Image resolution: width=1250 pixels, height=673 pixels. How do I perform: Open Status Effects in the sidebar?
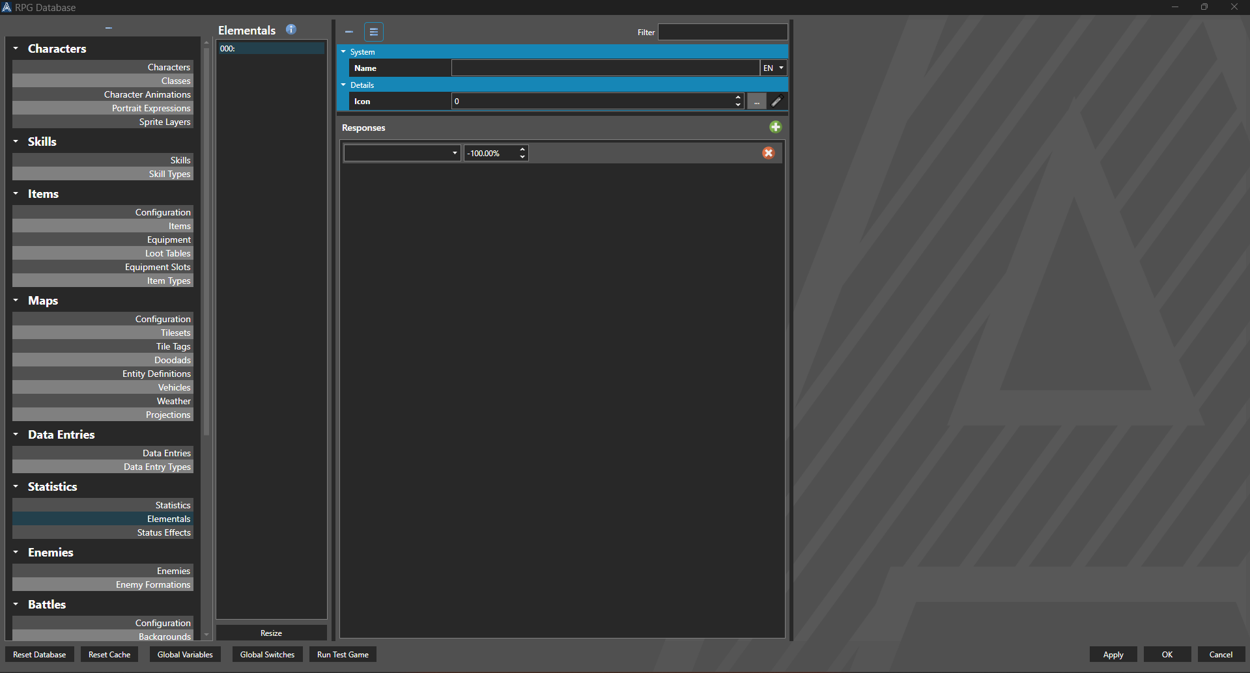click(x=163, y=532)
